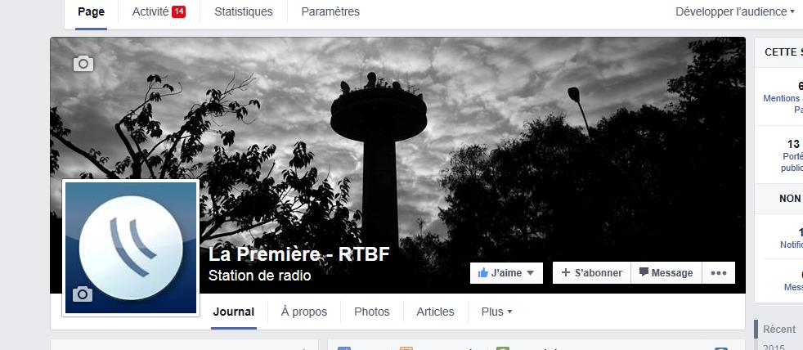The width and height of the screenshot is (803, 350).
Task: Expand the J'aime dropdown arrow
Action: point(531,273)
